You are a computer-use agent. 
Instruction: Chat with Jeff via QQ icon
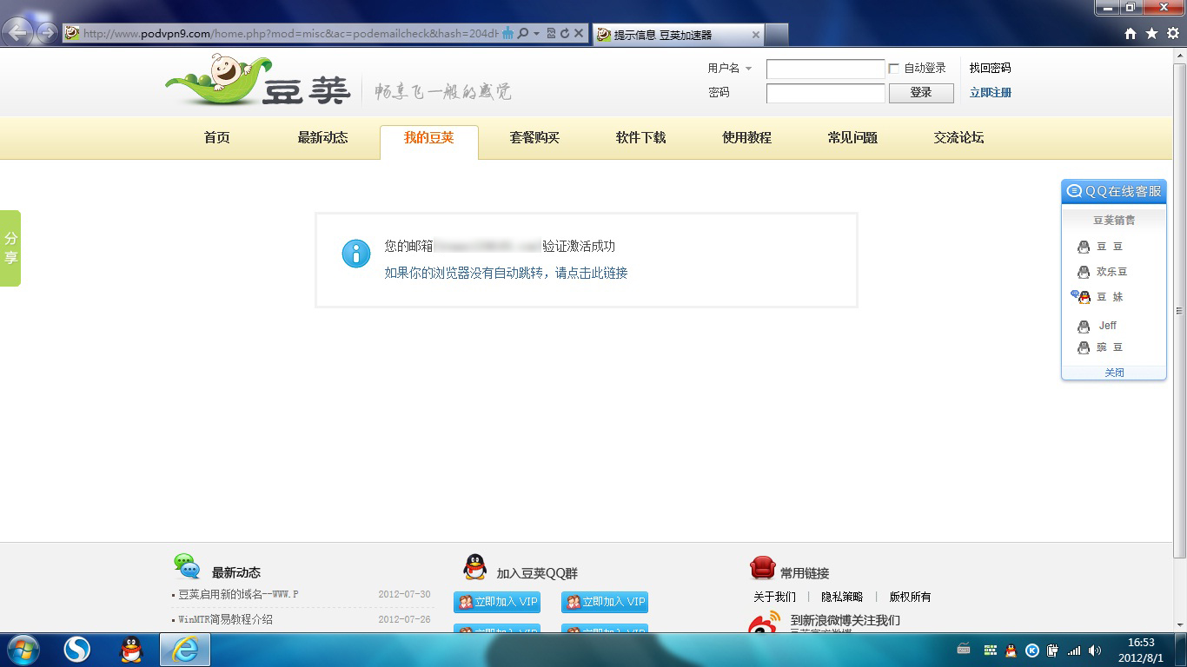pyautogui.click(x=1084, y=327)
